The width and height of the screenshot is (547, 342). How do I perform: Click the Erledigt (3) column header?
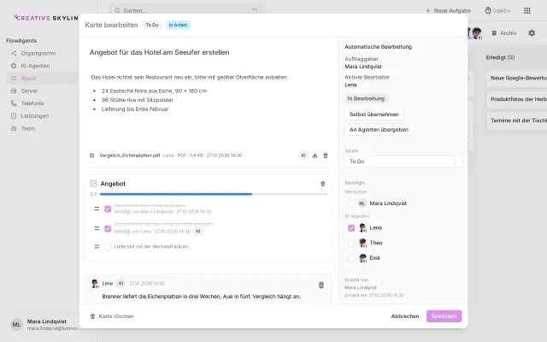coord(500,57)
